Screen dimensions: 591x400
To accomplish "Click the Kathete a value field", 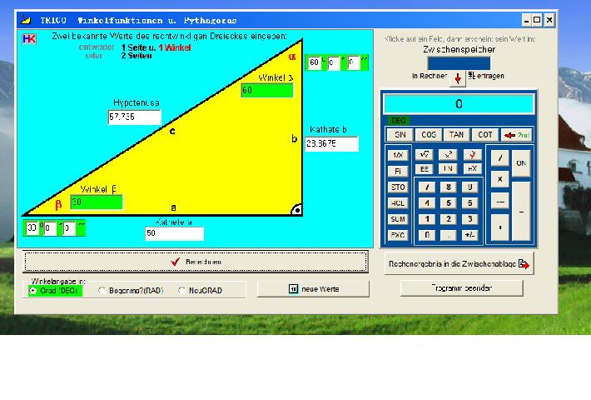I will (174, 233).
